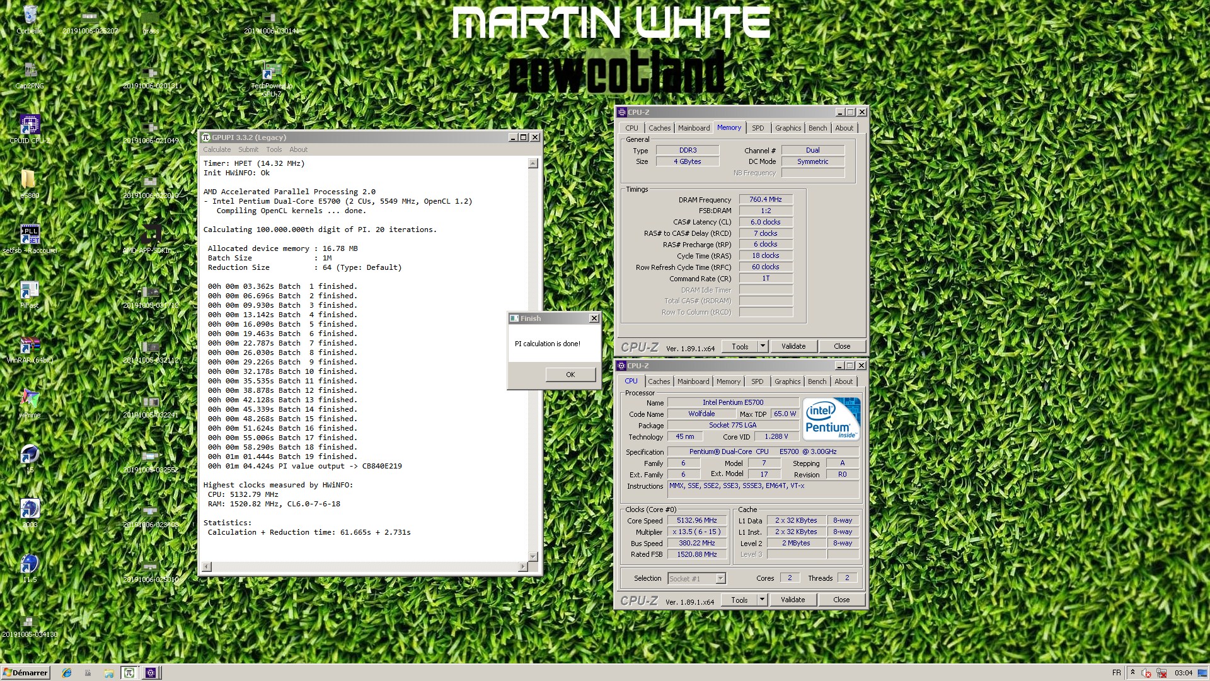Select the CPUID CPU-Z desktop shortcut
Screen dimensions: 1210x681
tap(30, 129)
